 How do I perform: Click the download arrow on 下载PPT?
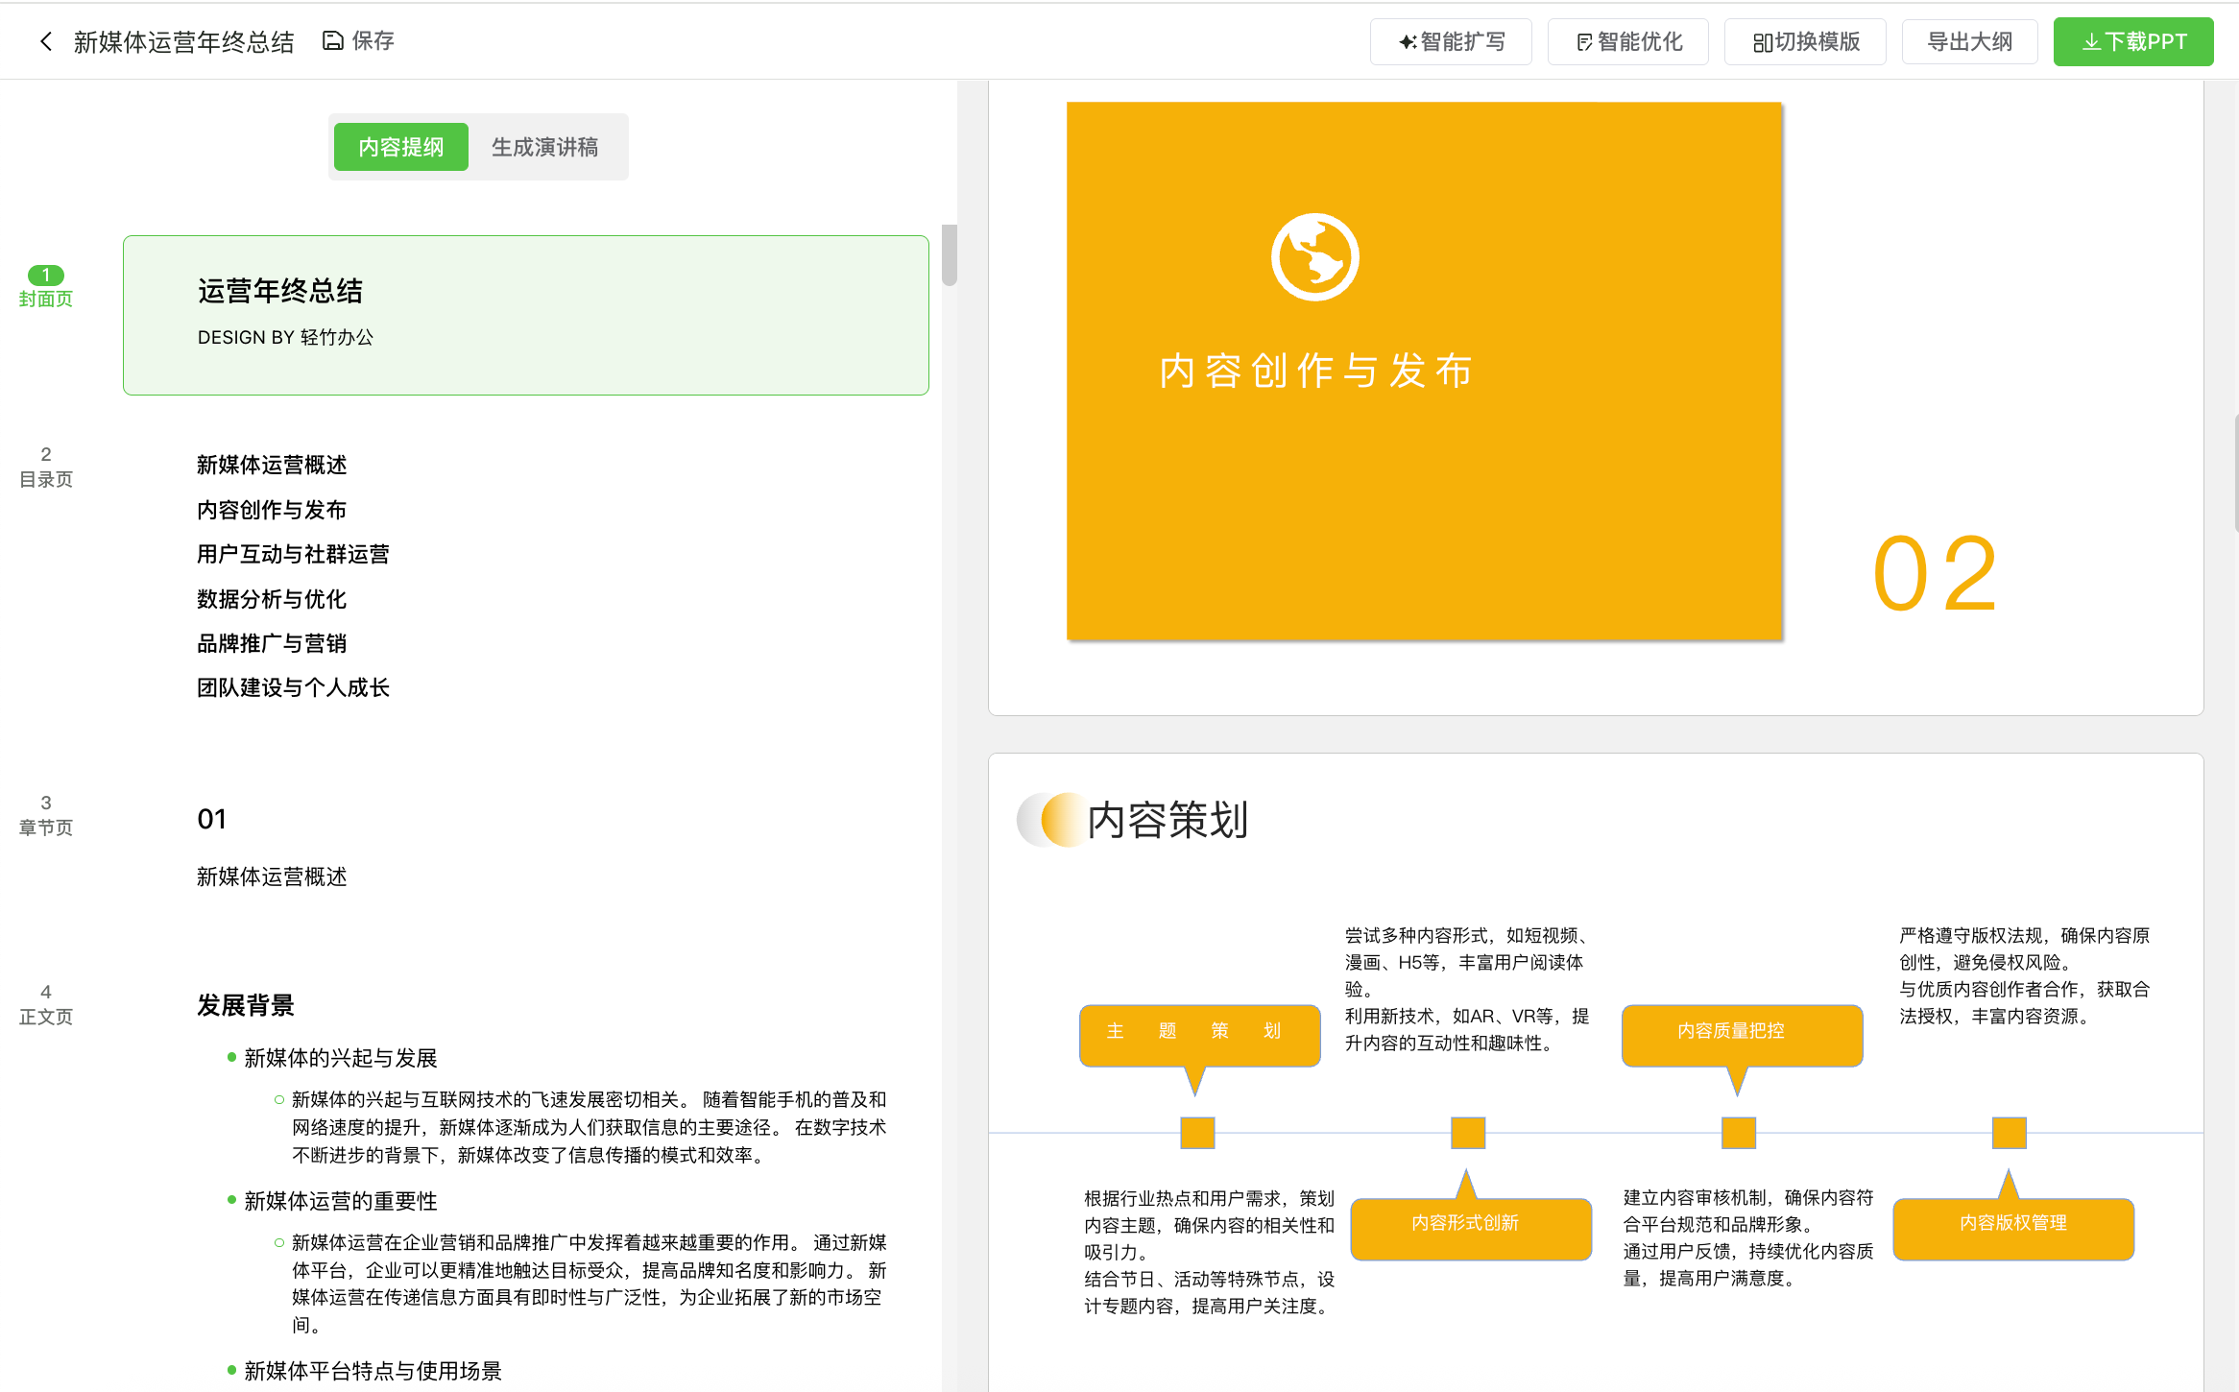2090,42
